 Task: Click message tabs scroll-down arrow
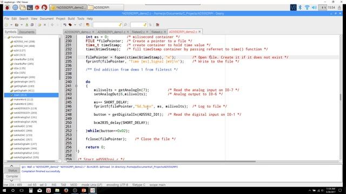point(11,181)
